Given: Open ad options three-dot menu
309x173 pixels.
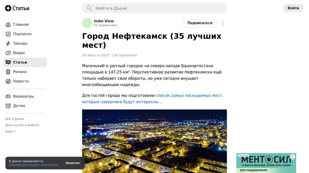Looking at the screenshot, I should pyautogui.click(x=292, y=157).
